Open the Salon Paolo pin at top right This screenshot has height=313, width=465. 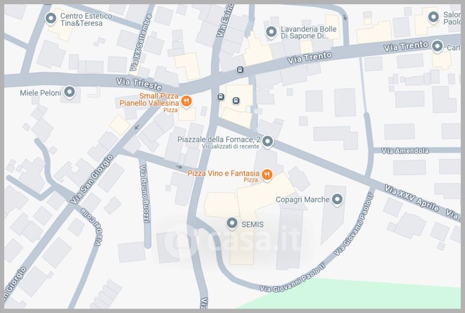point(434,17)
